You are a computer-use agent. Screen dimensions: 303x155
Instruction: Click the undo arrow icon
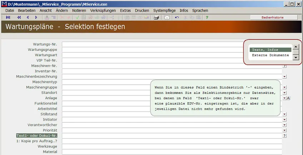point(177,17)
